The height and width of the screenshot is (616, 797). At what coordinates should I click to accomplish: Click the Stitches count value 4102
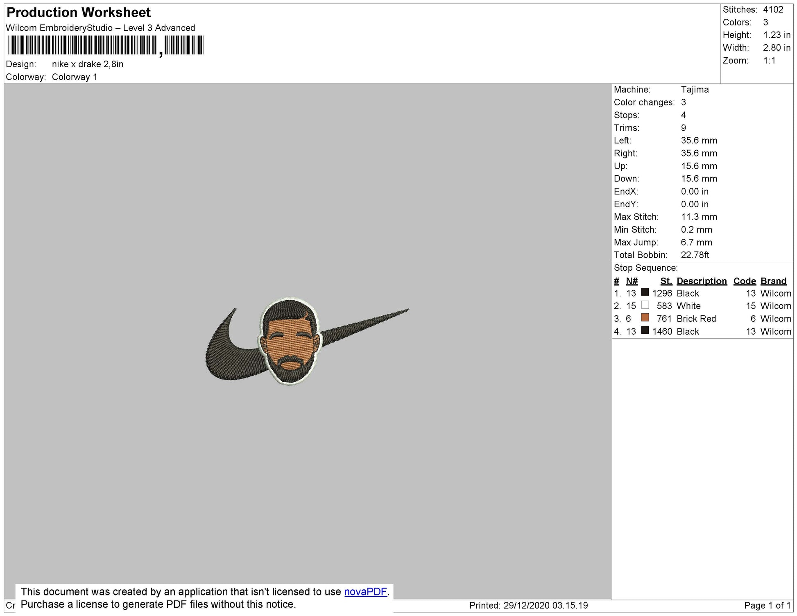[773, 9]
